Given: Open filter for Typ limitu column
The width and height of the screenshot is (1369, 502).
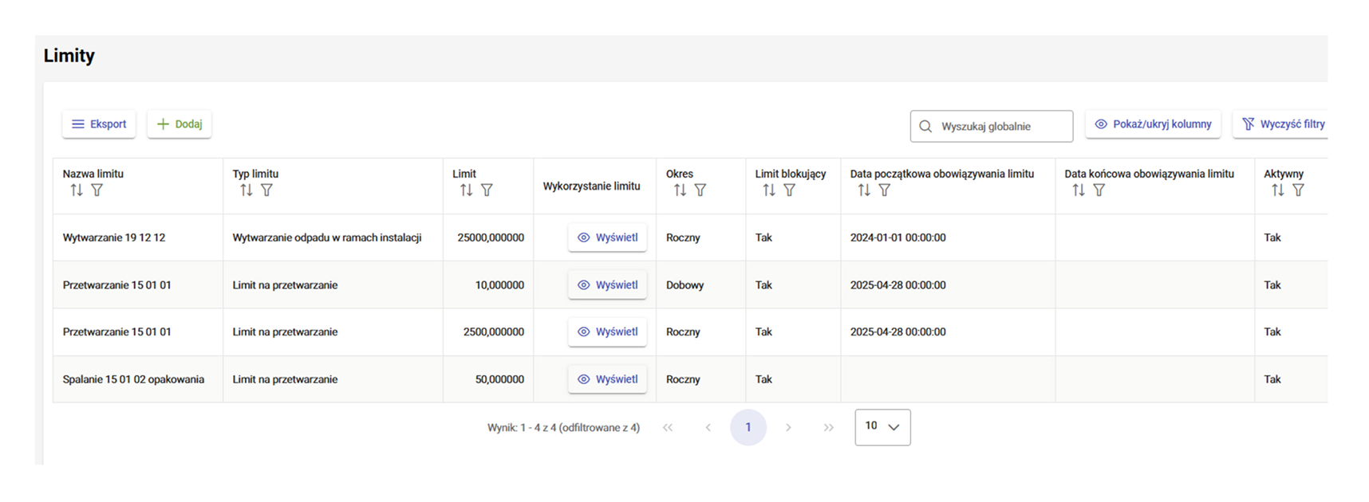Looking at the screenshot, I should [267, 190].
